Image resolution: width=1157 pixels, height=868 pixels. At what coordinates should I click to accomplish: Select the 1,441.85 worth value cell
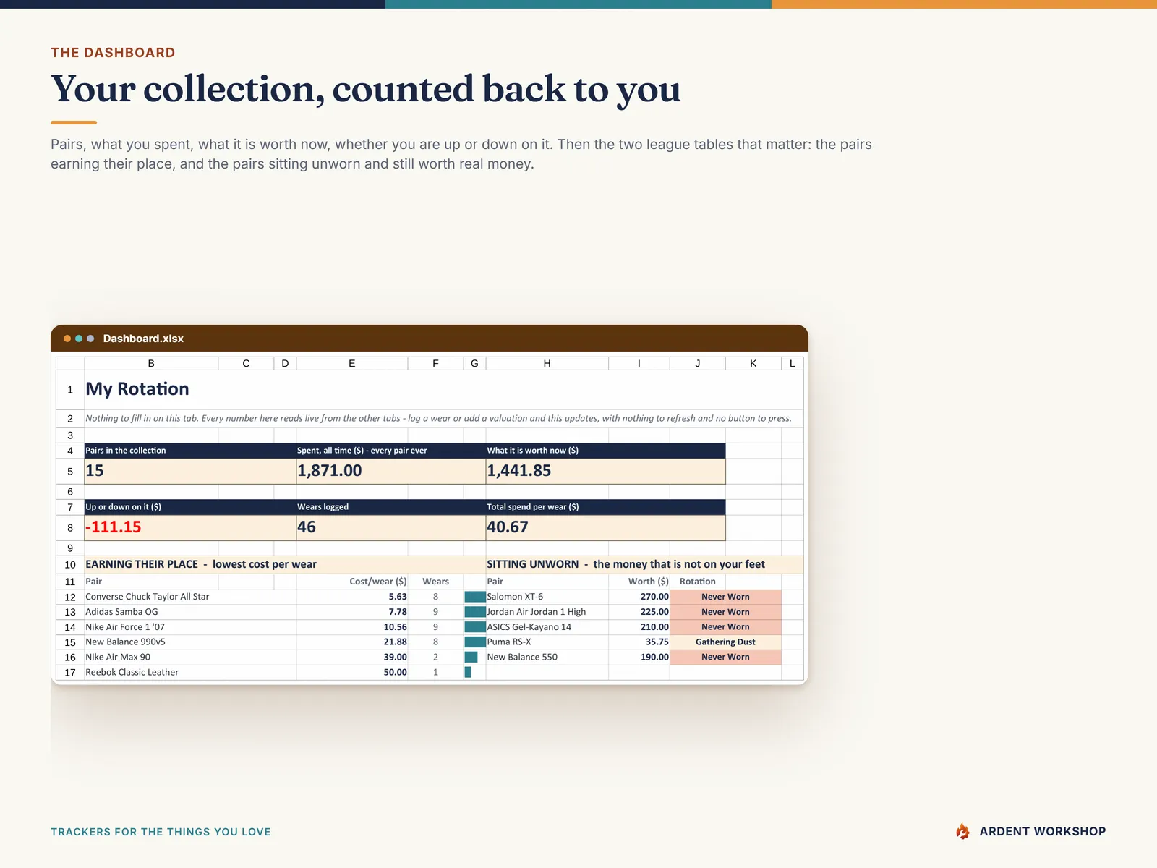pyautogui.click(x=605, y=471)
